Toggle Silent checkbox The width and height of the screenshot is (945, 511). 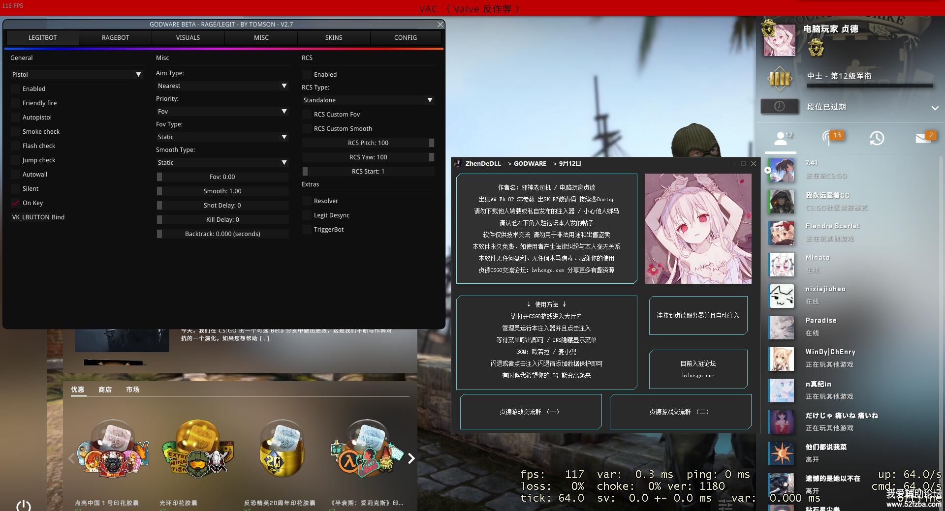[x=16, y=188]
